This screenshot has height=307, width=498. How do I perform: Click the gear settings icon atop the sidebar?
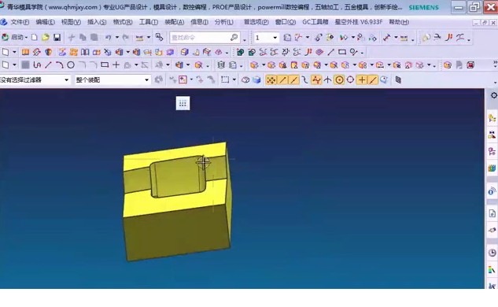pos(493,95)
